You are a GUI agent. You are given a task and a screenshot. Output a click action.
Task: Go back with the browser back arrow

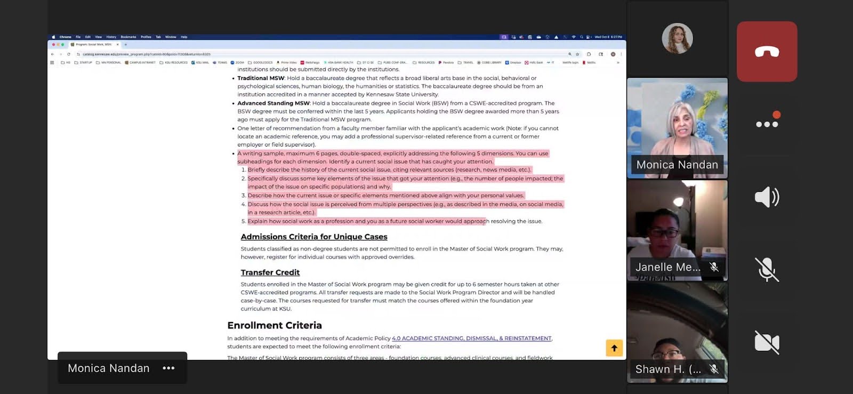[x=52, y=54]
